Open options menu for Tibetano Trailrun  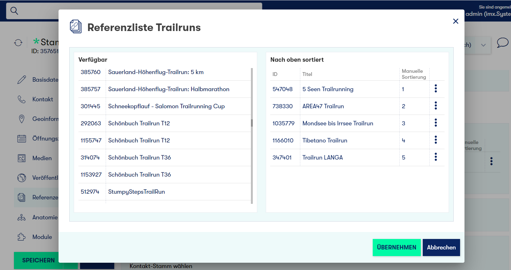coord(436,140)
